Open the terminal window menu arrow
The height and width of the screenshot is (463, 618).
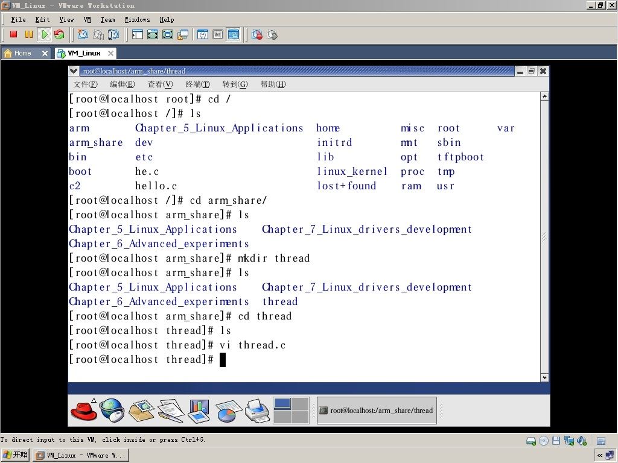pos(73,71)
